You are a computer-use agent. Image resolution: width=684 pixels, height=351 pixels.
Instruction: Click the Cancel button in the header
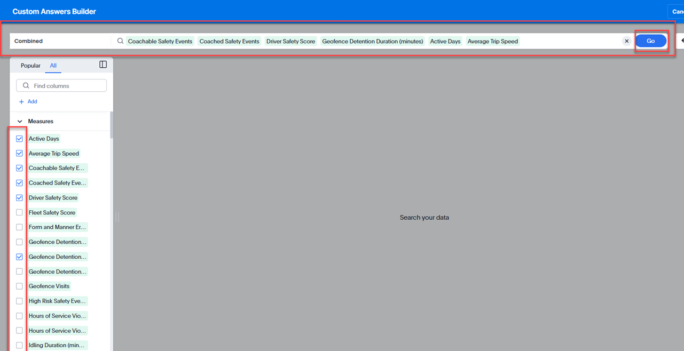tap(676, 11)
